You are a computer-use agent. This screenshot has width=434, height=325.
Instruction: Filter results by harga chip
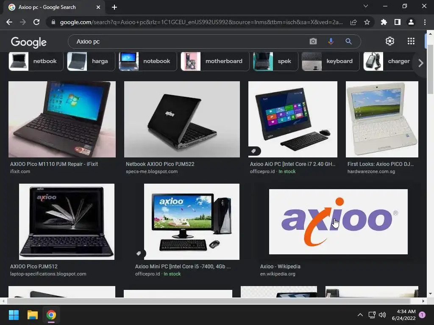(91, 61)
